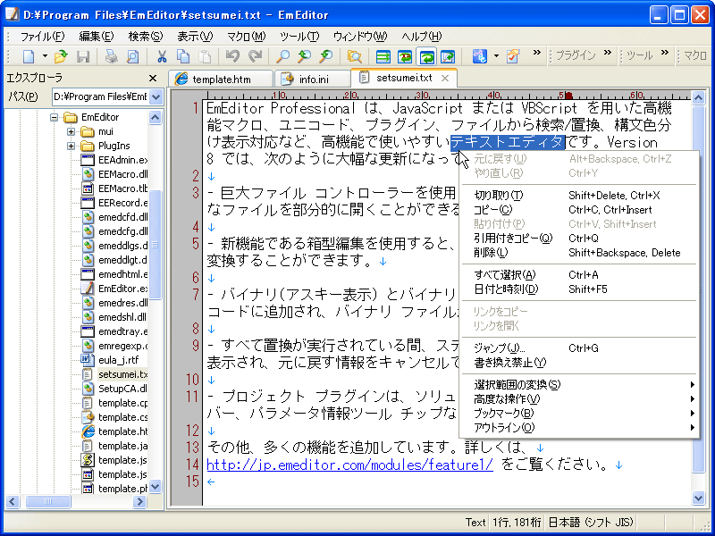Toggle the highlighted Wrap by Window button
Viewport: 715px width, 536px height.
(x=427, y=56)
